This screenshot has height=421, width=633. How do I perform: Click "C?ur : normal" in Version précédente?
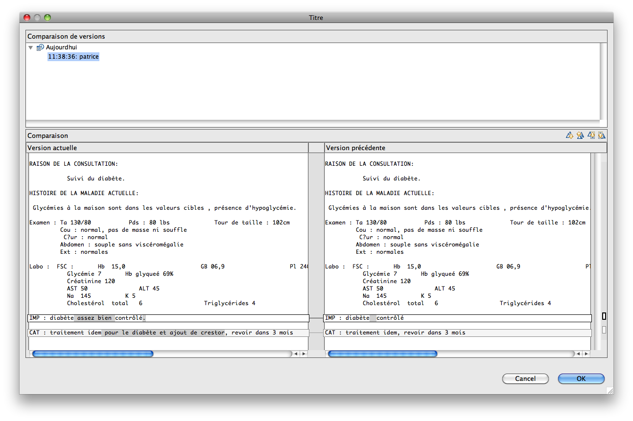[381, 237]
